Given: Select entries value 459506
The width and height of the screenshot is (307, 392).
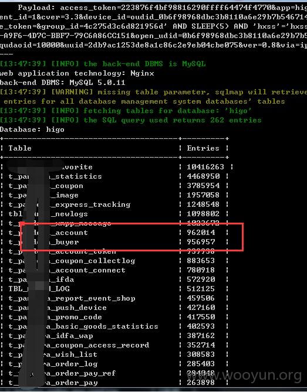Looking at the screenshot, I should 201,298.
